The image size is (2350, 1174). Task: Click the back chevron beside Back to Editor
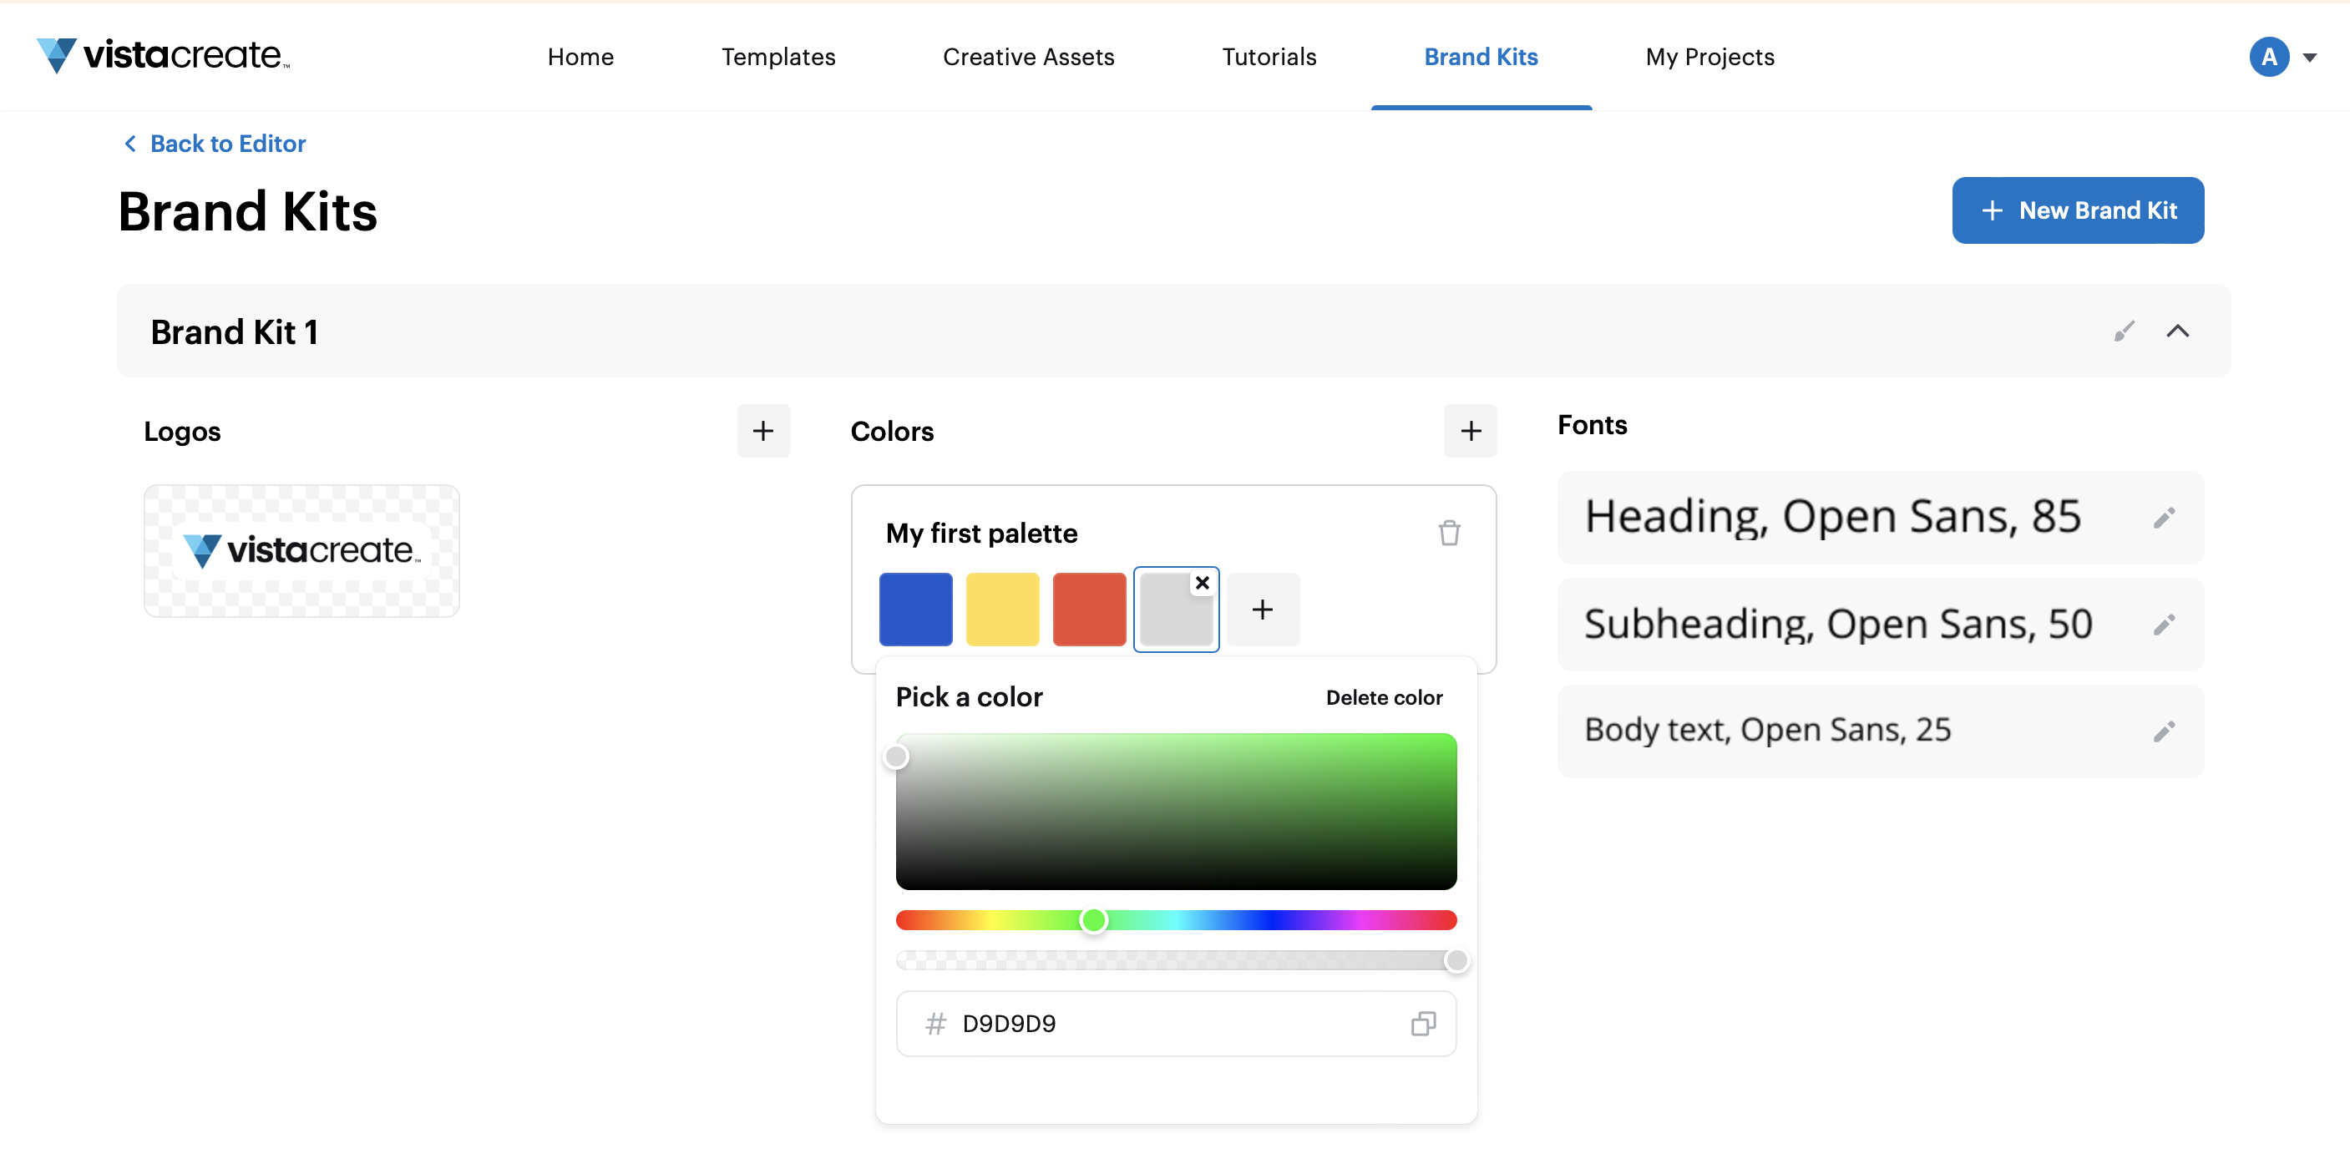130,144
